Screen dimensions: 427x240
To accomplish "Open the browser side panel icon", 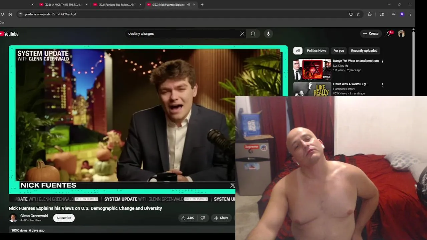I will click(382, 14).
